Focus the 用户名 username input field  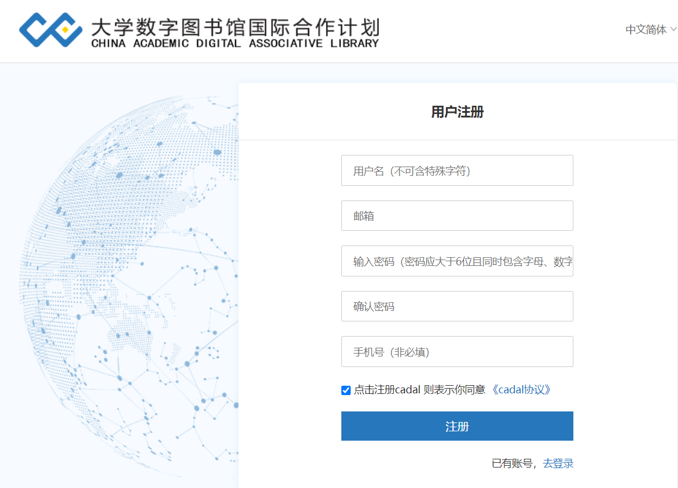click(x=457, y=171)
